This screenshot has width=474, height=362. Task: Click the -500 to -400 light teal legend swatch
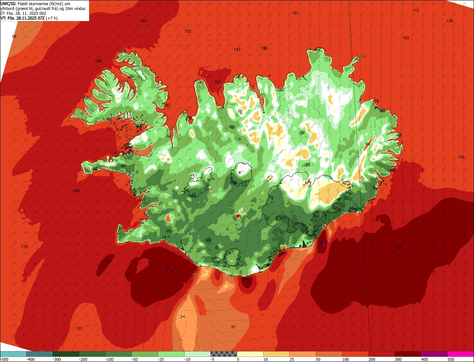coord(13,354)
